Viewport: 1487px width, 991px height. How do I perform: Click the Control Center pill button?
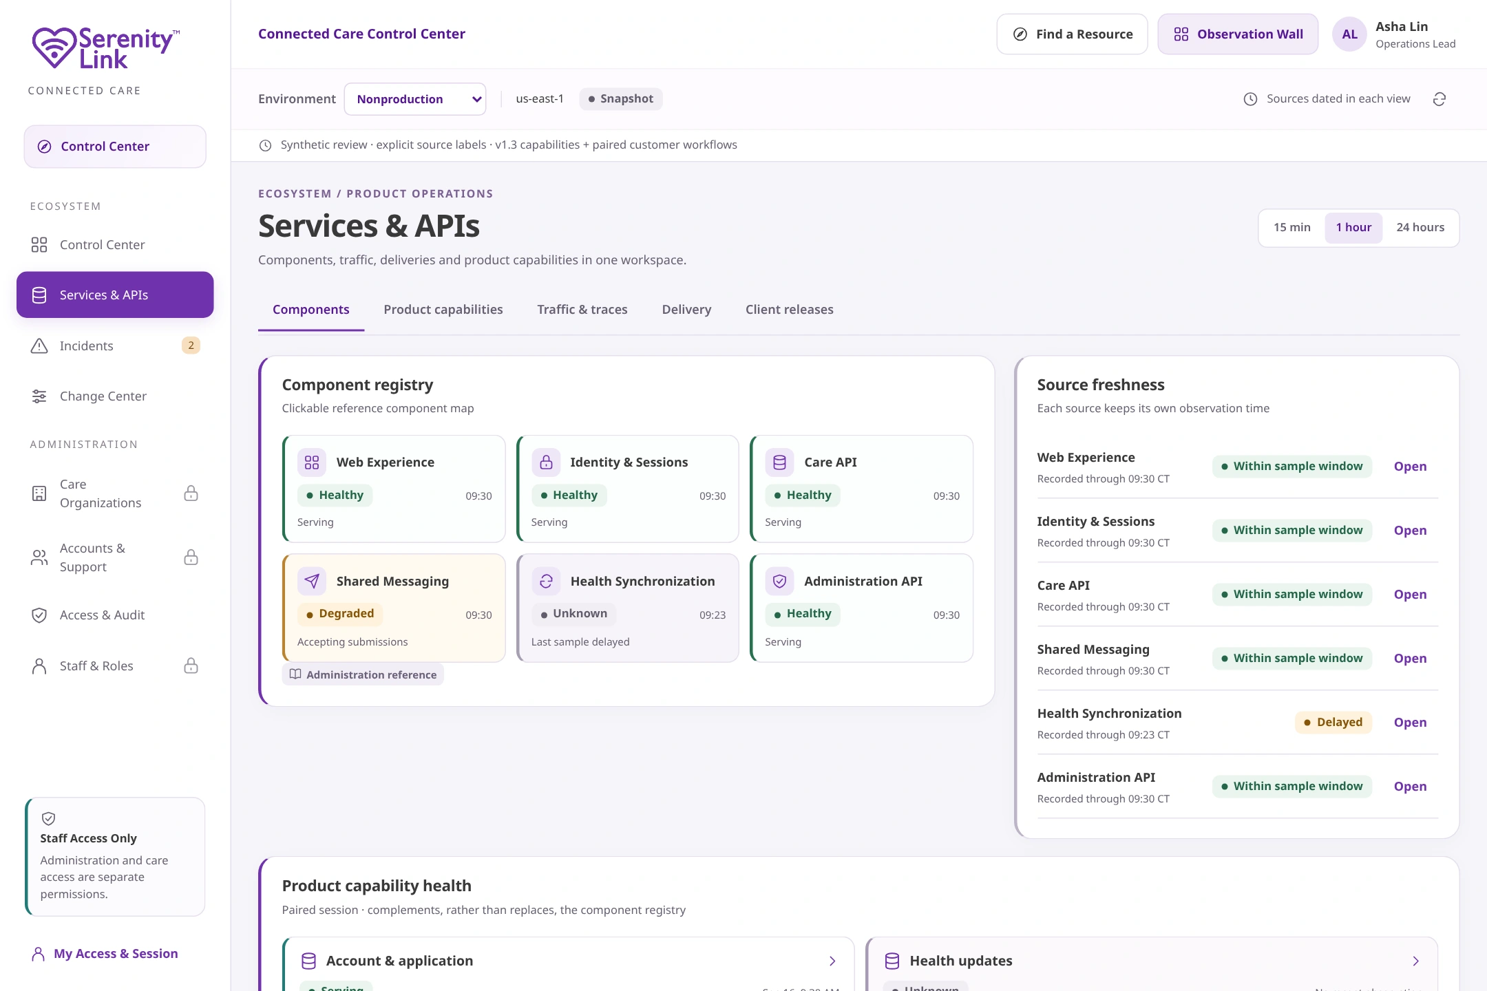[x=115, y=147]
